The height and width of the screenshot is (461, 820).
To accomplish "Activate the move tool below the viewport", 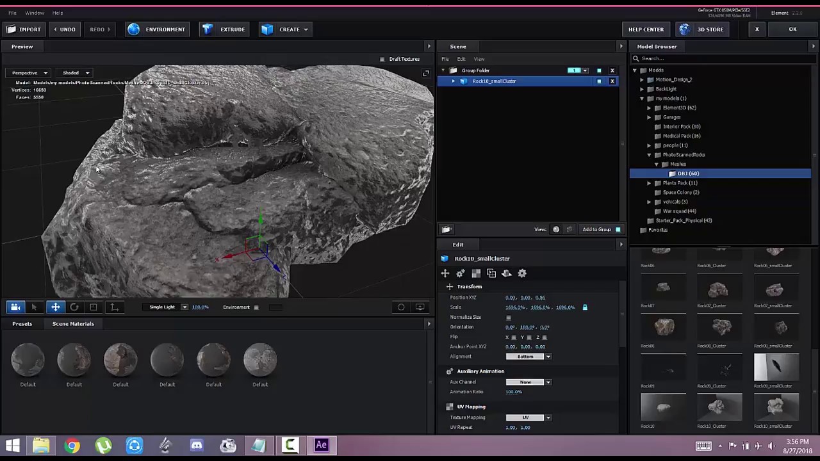I will pyautogui.click(x=56, y=307).
